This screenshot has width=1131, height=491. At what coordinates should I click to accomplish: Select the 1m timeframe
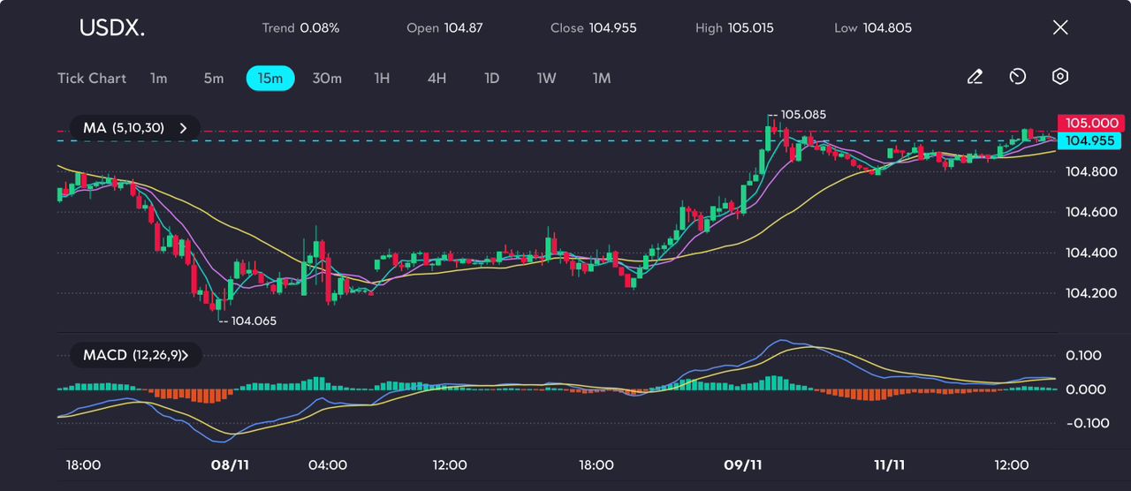pyautogui.click(x=158, y=78)
